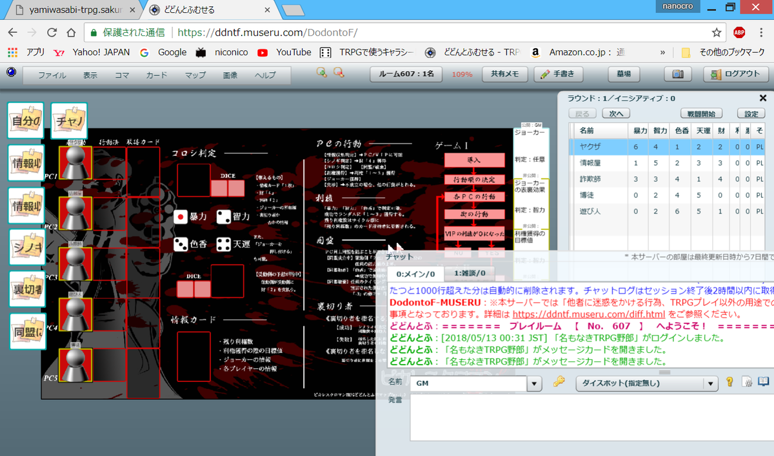This screenshot has height=456, width=774.
Task: Reload the browser page
Action: tap(52, 32)
